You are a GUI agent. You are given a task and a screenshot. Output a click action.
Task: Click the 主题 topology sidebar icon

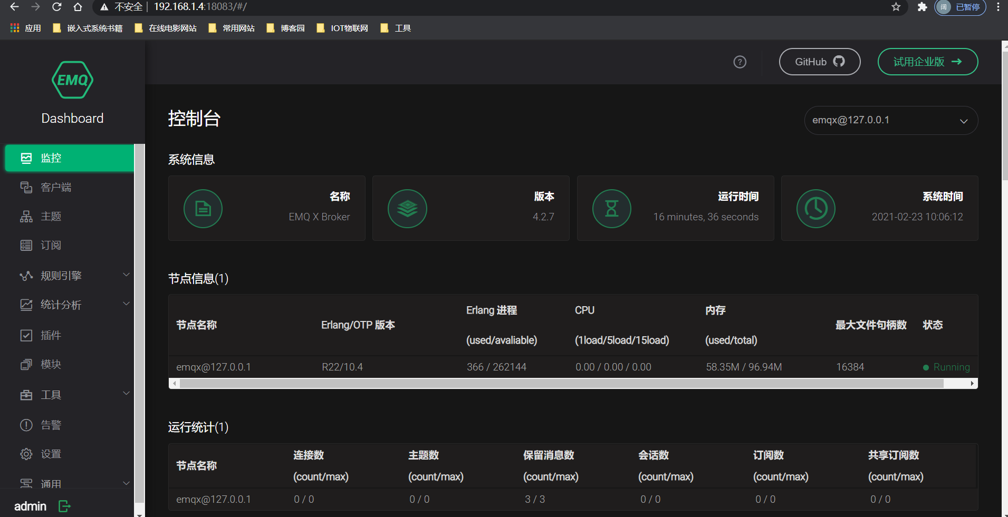[x=26, y=217]
